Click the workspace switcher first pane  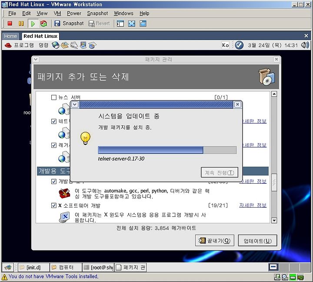273,267
